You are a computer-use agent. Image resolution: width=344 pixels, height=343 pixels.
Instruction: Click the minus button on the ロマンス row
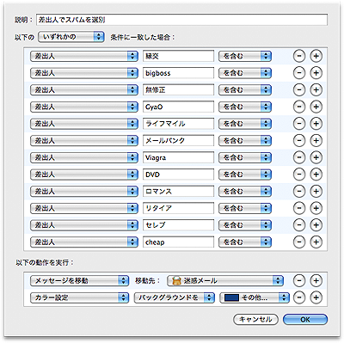click(x=299, y=192)
